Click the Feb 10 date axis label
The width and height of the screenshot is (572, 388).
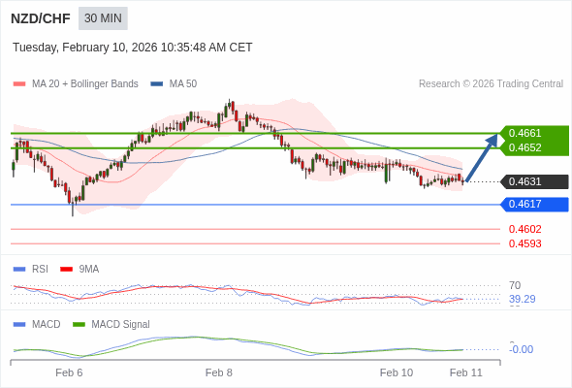[397, 372]
